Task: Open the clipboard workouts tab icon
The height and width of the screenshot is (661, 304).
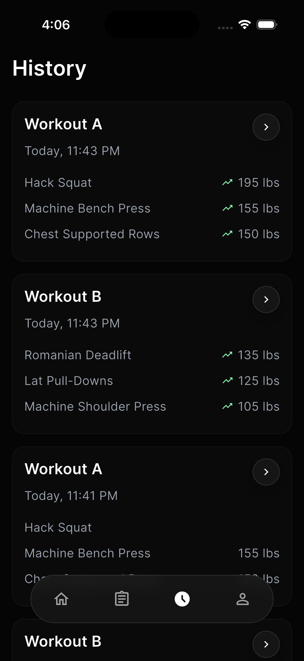Action: 122,599
